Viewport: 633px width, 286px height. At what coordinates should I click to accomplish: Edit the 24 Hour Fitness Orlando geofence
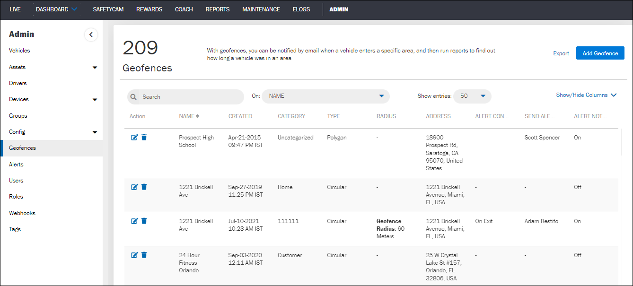click(134, 255)
